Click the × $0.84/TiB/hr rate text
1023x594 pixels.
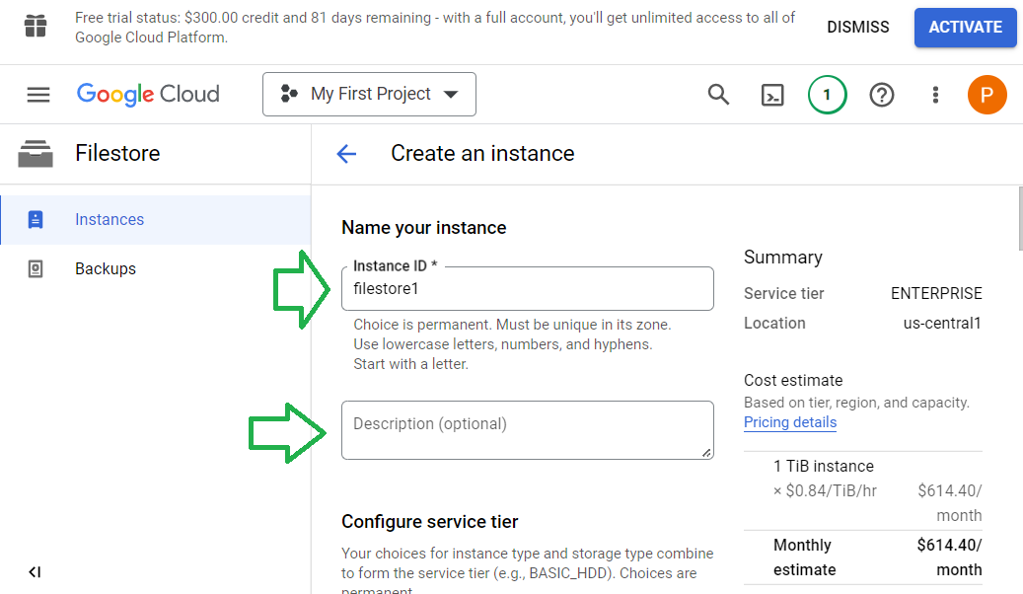(825, 490)
